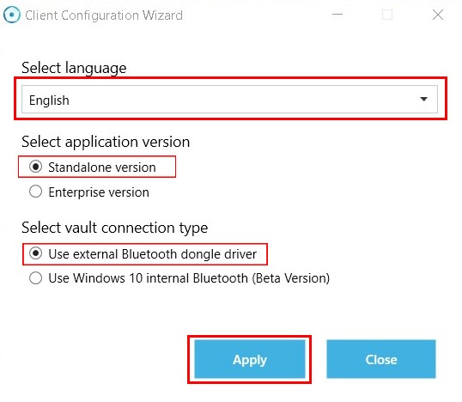The height and width of the screenshot is (402, 462).
Task: Open the English language dropdown
Action: click(229, 100)
